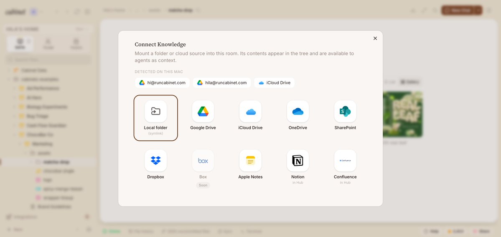Select detected account hi@runcabinet.com
This screenshot has height=237, width=501.
162,83
